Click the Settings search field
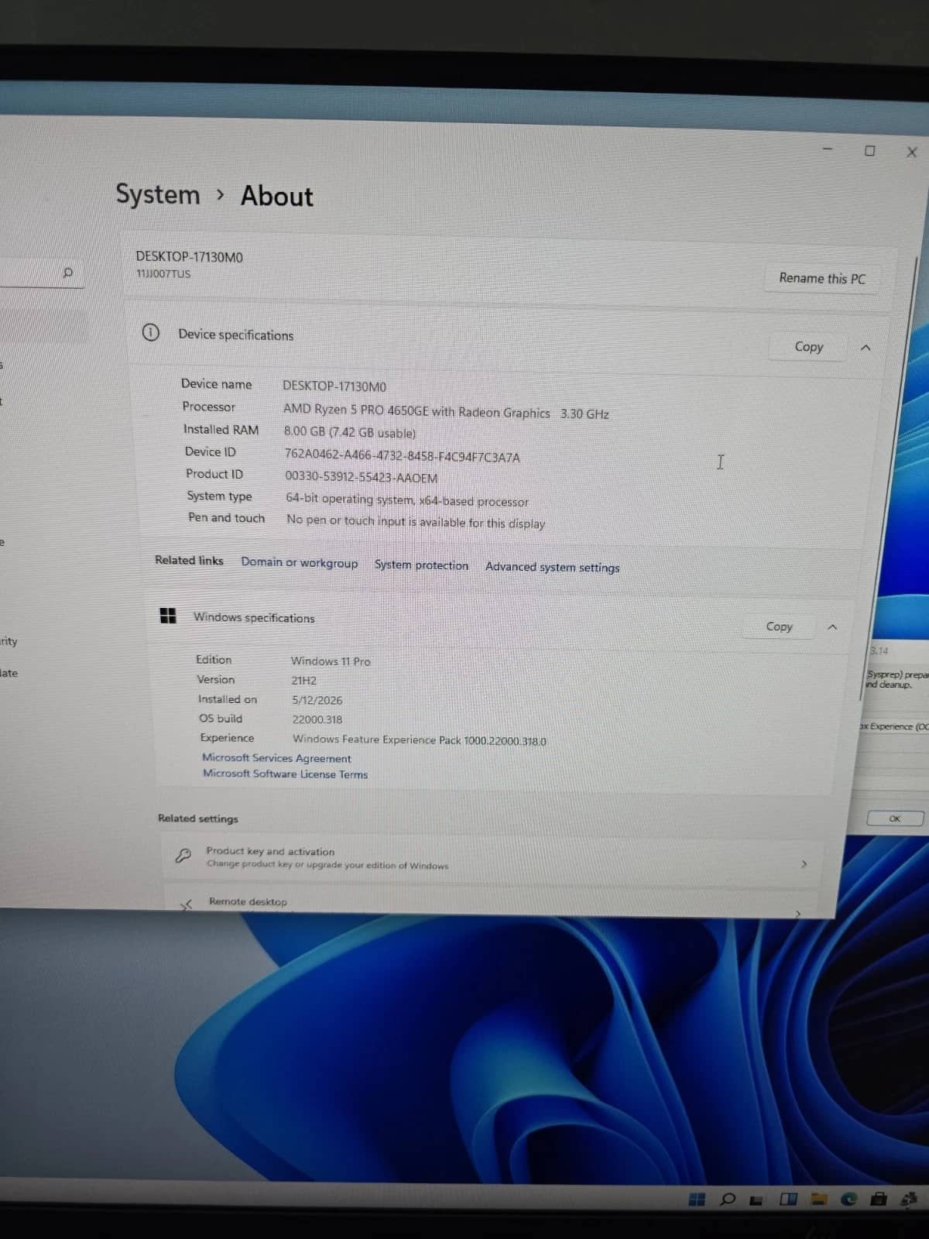The height and width of the screenshot is (1239, 929). click(40, 273)
